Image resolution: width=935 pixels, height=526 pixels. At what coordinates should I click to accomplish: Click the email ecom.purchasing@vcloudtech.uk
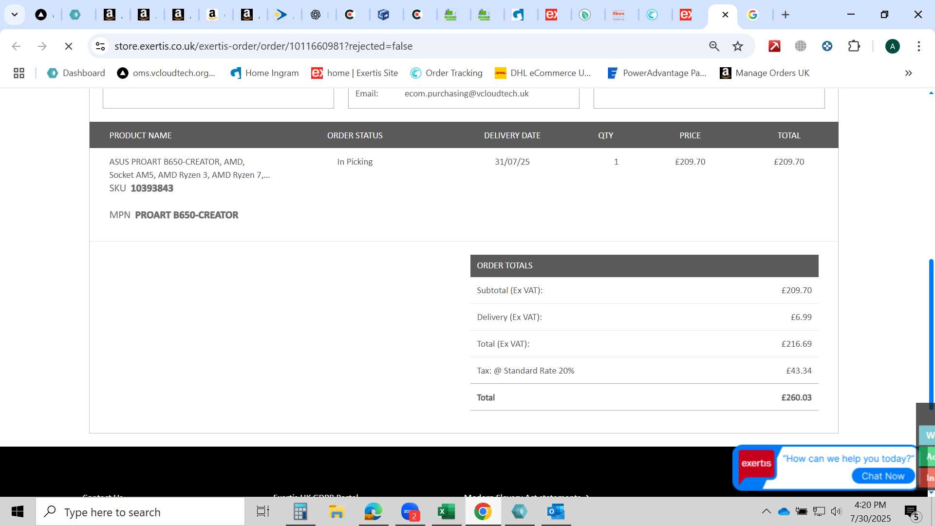tap(467, 94)
